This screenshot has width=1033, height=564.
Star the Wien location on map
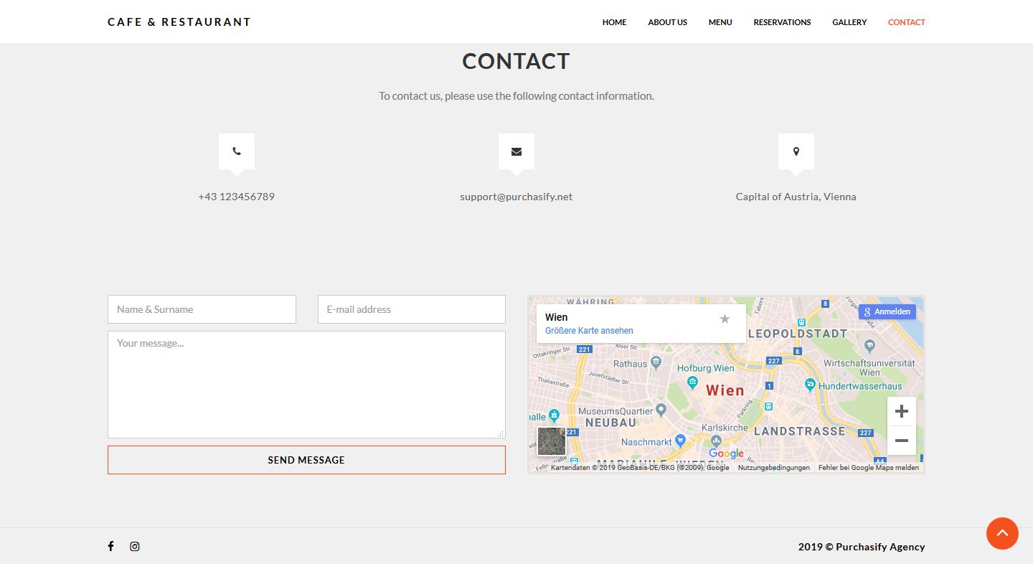(x=725, y=319)
